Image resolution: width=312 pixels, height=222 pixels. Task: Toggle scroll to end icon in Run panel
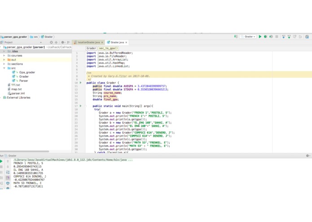pyautogui.click(x=8, y=178)
